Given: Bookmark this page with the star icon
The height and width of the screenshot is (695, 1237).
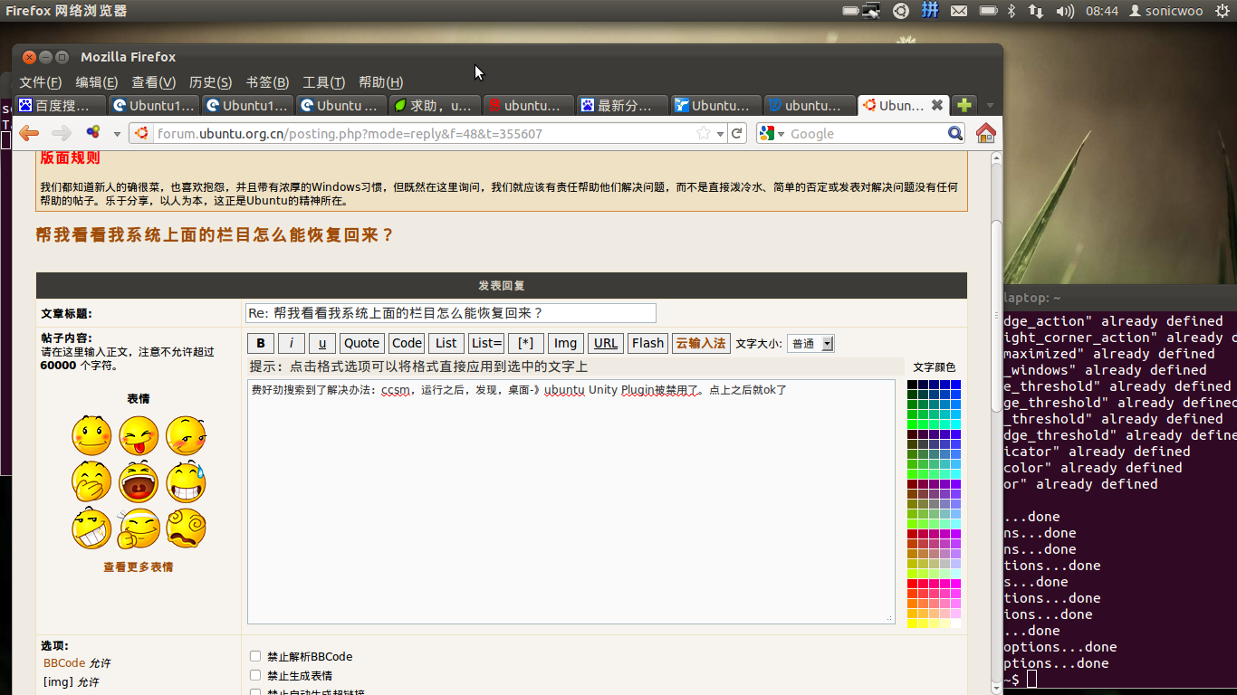Looking at the screenshot, I should tap(704, 133).
